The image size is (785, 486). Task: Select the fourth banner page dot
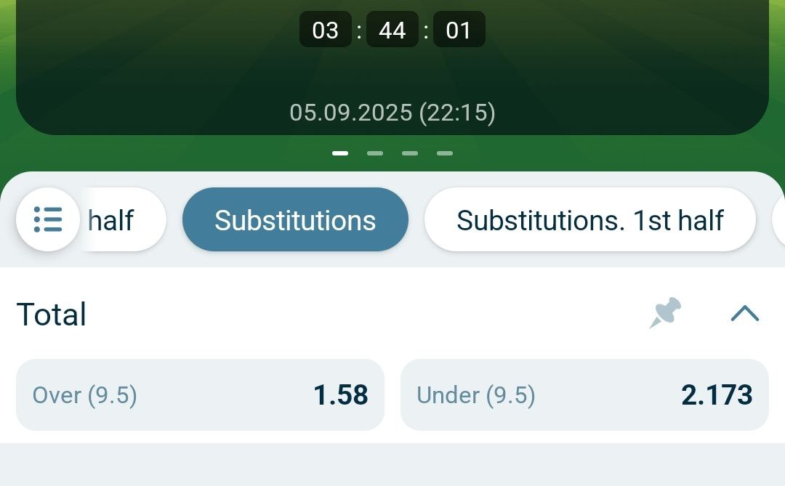(x=445, y=153)
